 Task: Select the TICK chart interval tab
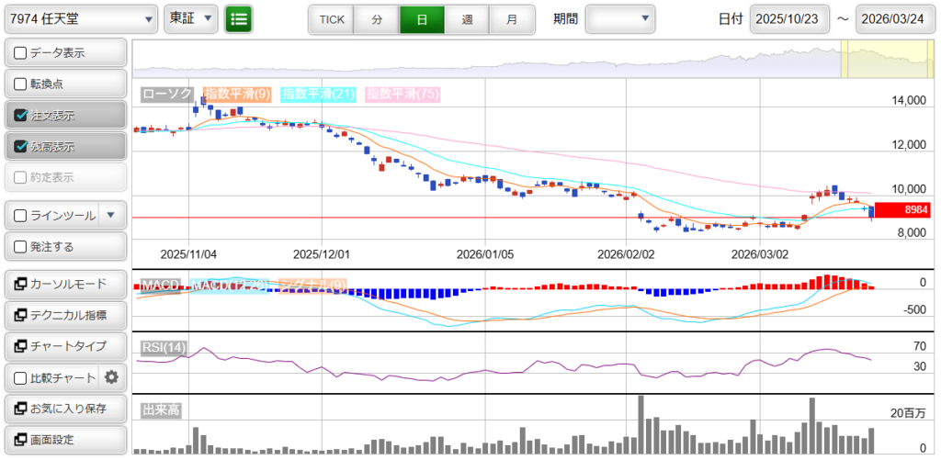pos(331,19)
